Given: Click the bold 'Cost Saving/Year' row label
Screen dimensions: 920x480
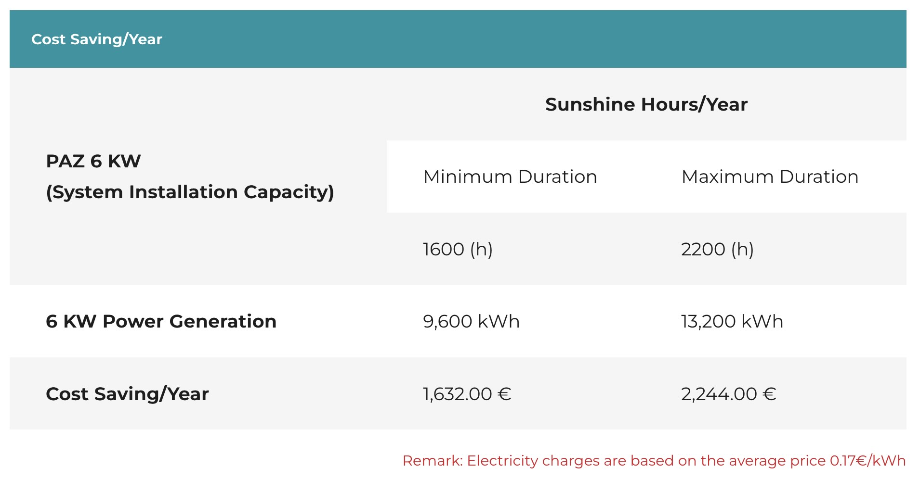Looking at the screenshot, I should (x=127, y=394).
